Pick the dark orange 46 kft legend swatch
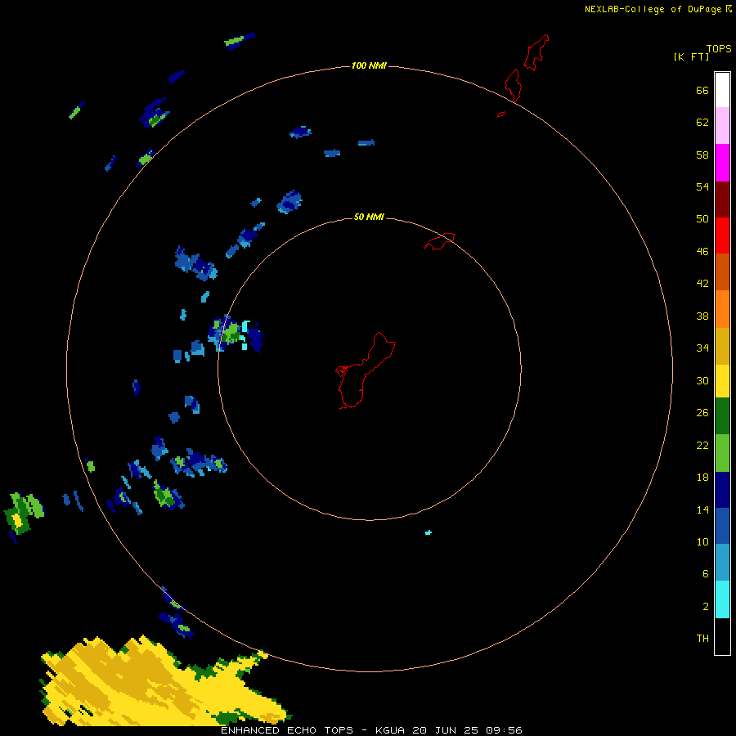 click(722, 272)
